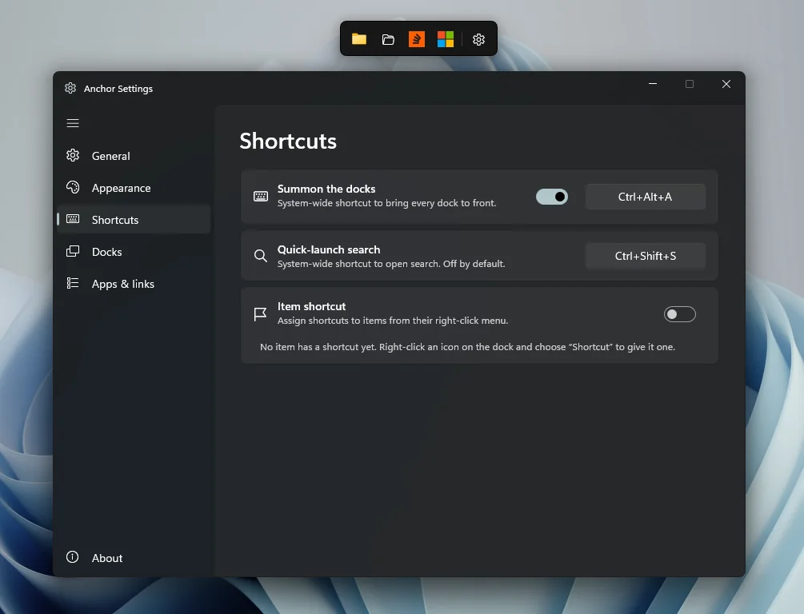Click the magnifier icon beside Quick-launch search
The height and width of the screenshot is (614, 804).
[261, 256]
